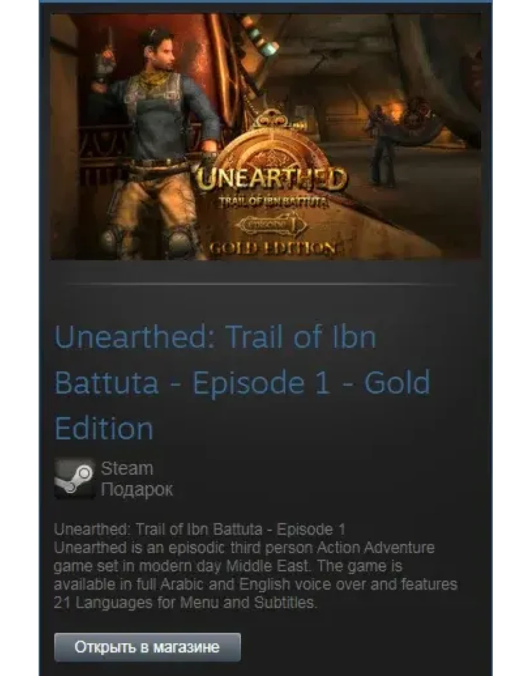Viewport: 532px width, 676px height.
Task: Click the Episode 1 badge in banner
Action: coord(272,224)
